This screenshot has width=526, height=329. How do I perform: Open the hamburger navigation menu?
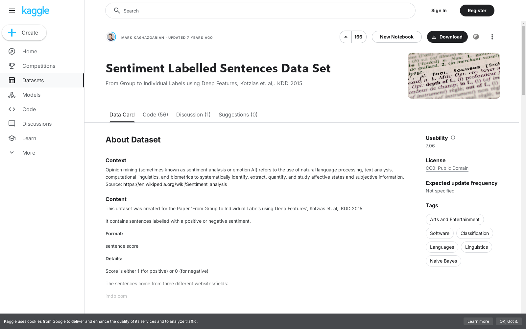click(12, 11)
